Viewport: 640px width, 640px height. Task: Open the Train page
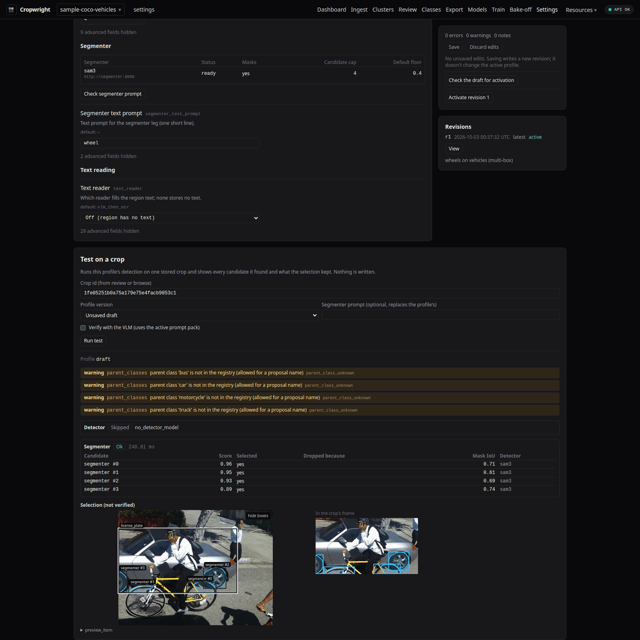[498, 10]
